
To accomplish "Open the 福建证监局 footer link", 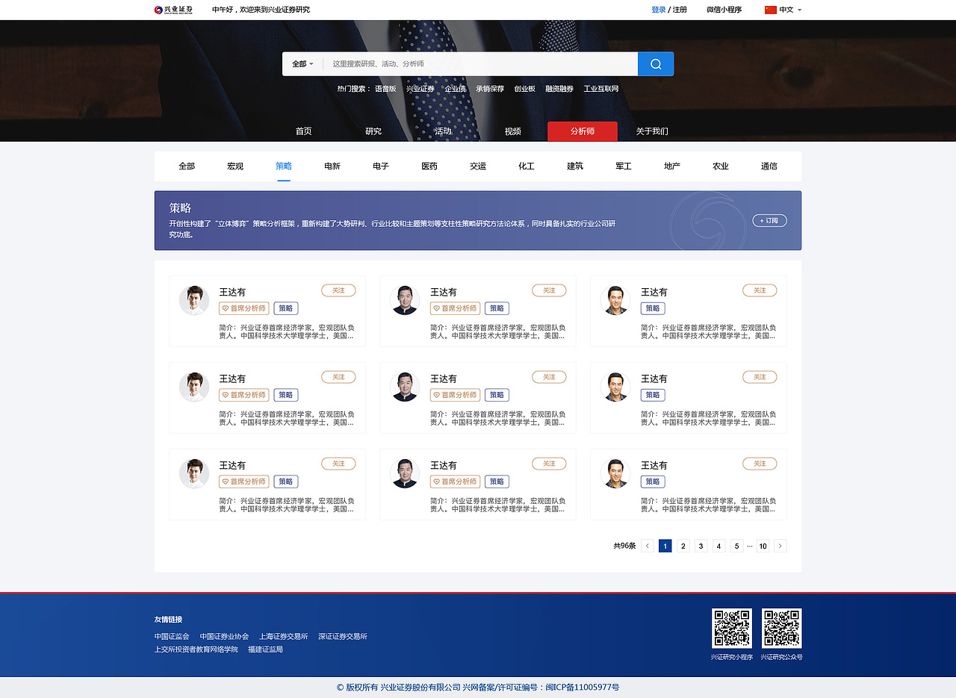I will click(265, 649).
